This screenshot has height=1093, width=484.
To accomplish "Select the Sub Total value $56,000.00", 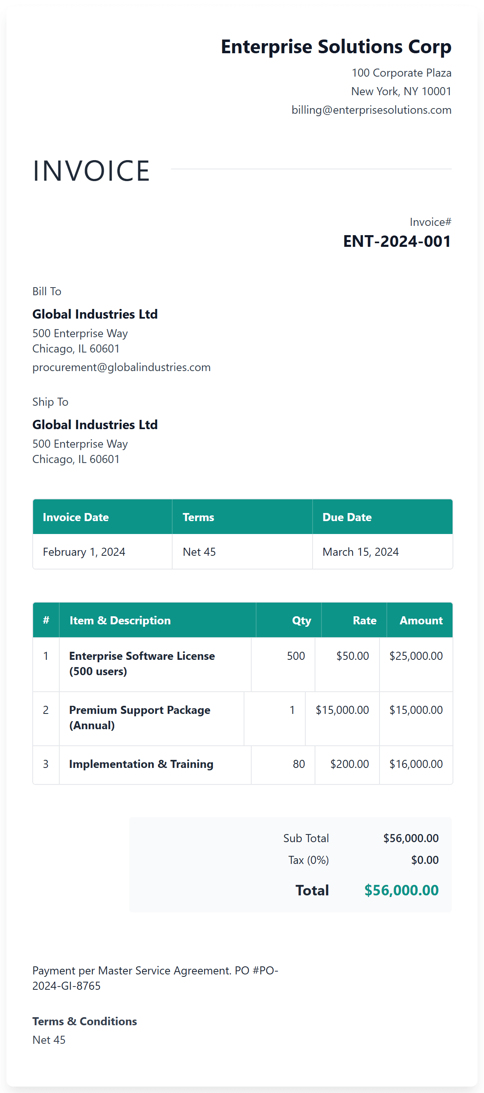I will click(x=411, y=839).
